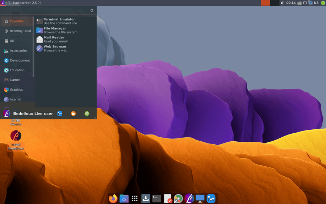Launch Web Browser from Favorites list
This screenshot has width=326, height=204.
(55, 48)
